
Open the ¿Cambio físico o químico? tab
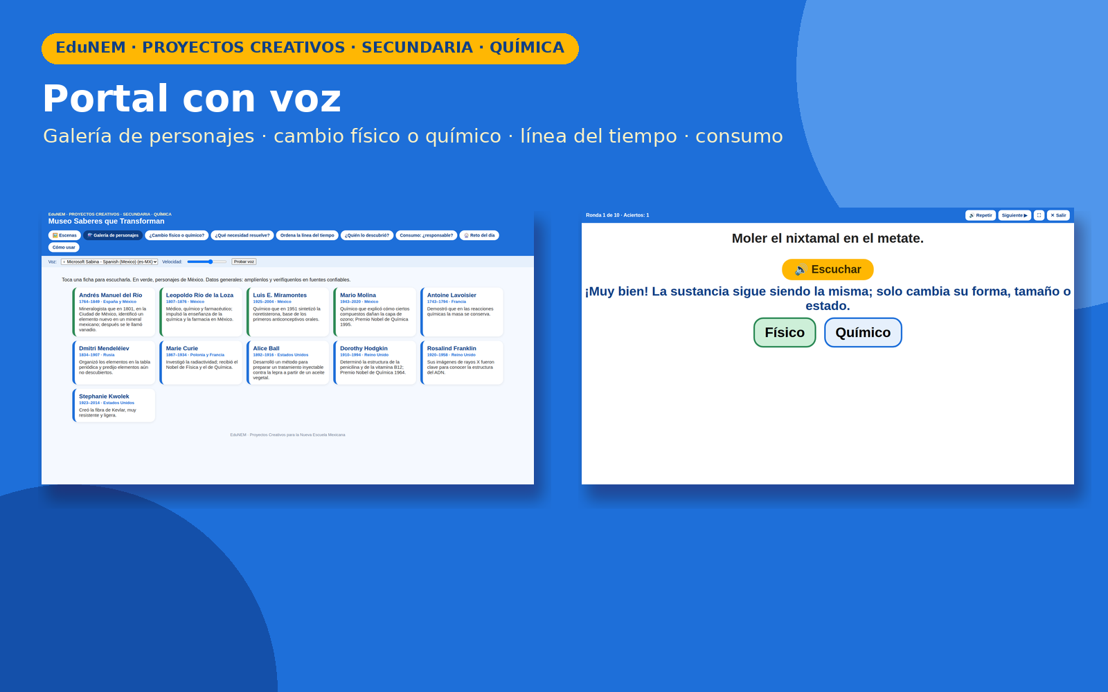(177, 235)
